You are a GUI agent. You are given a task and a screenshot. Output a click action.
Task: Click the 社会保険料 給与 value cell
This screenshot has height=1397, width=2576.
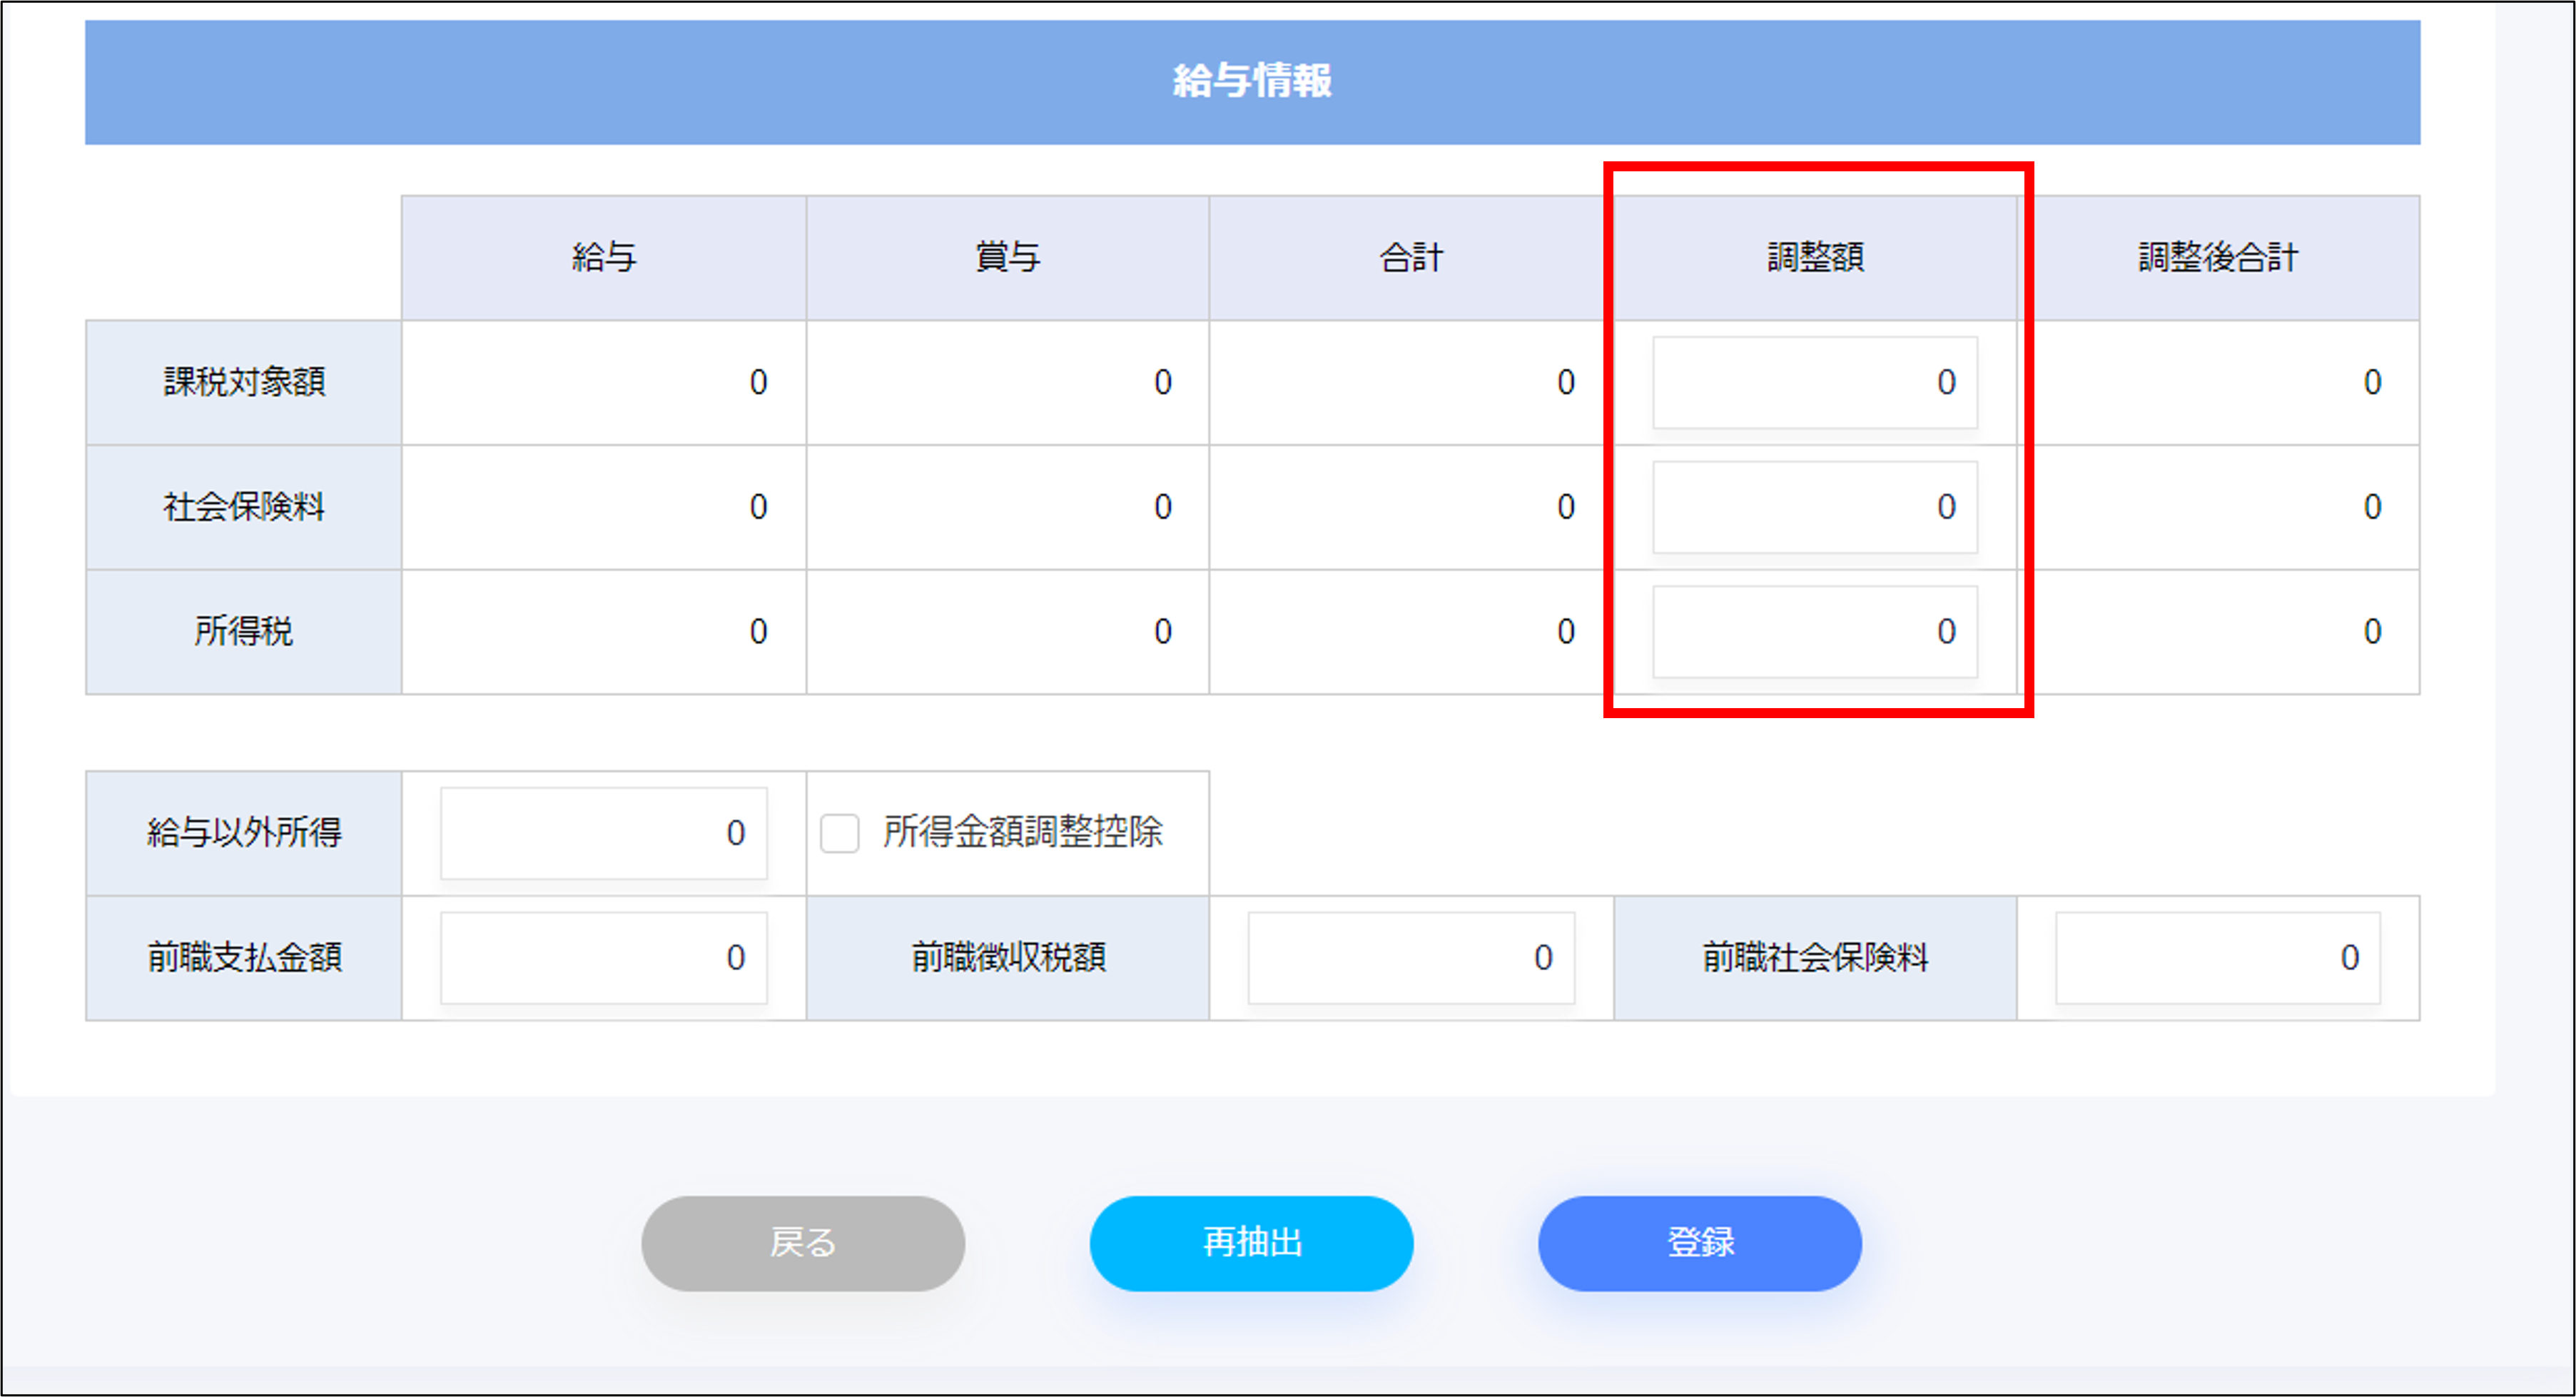click(x=604, y=508)
